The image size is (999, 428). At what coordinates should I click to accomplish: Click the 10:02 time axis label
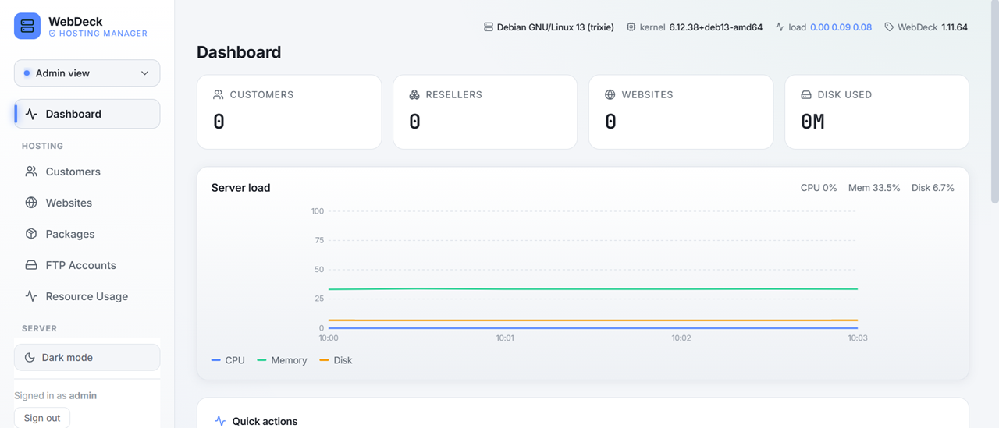coord(681,338)
